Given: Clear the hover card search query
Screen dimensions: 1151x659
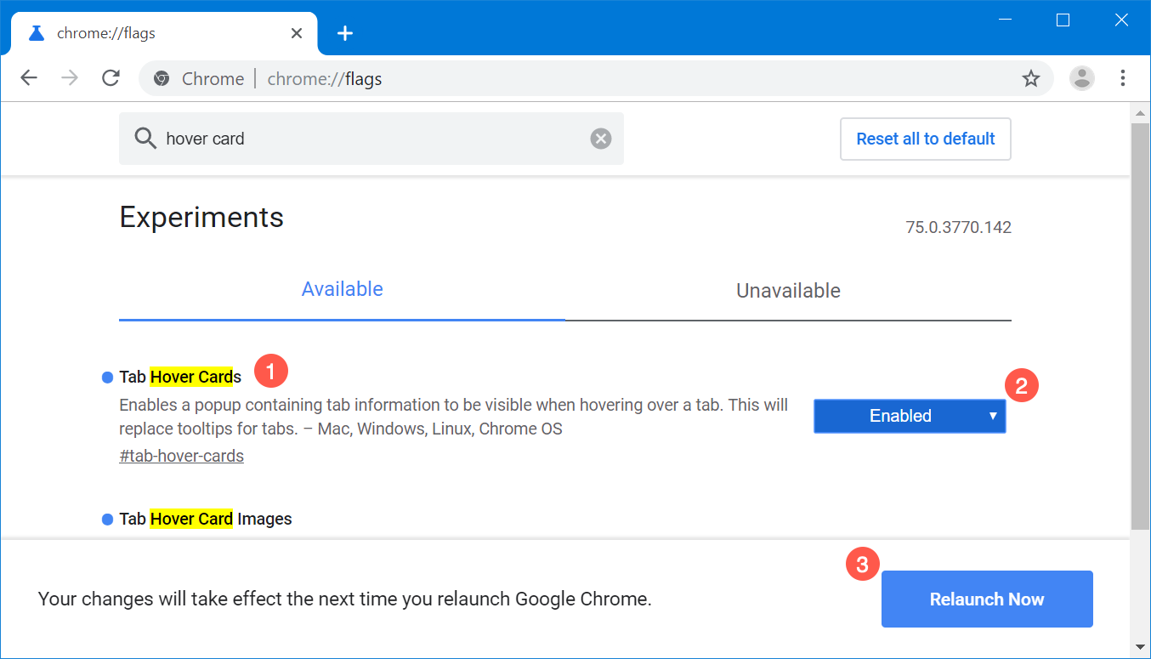Looking at the screenshot, I should coord(601,138).
